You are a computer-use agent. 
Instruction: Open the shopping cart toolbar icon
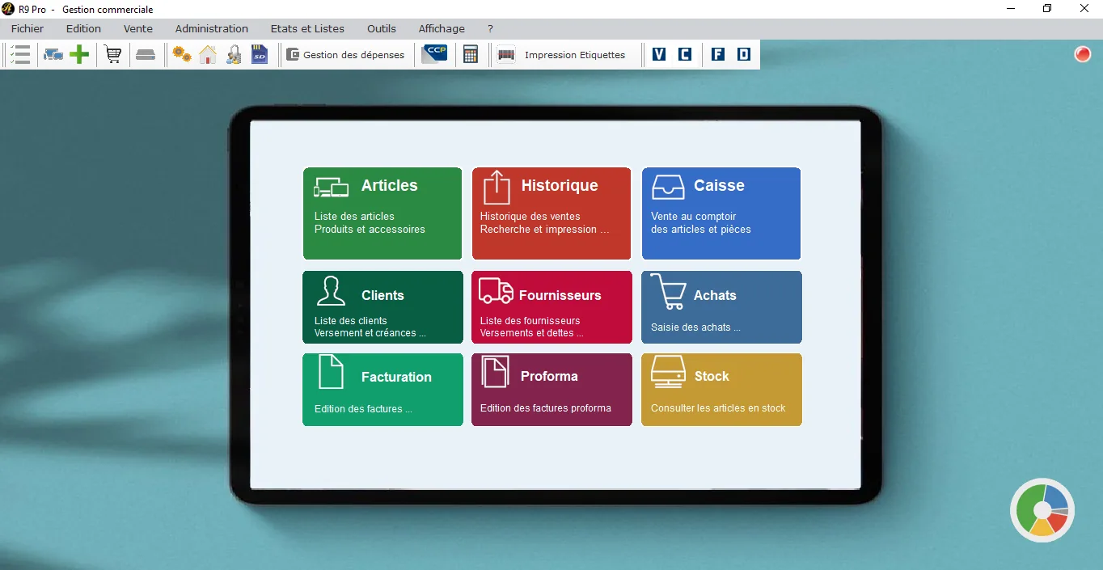[x=113, y=55]
